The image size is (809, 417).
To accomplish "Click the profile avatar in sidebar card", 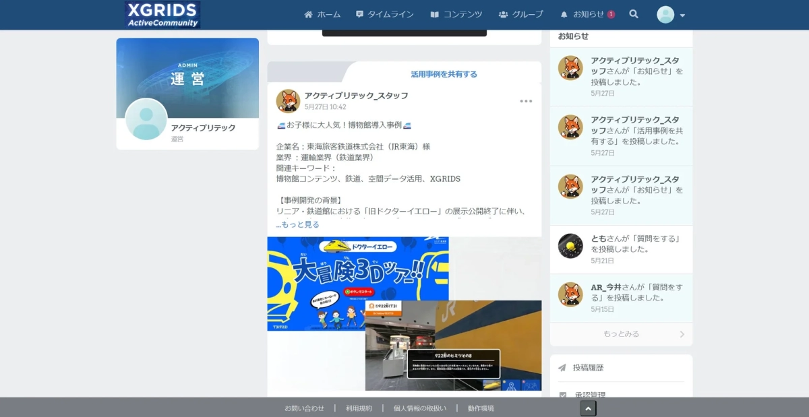I will pos(146,119).
